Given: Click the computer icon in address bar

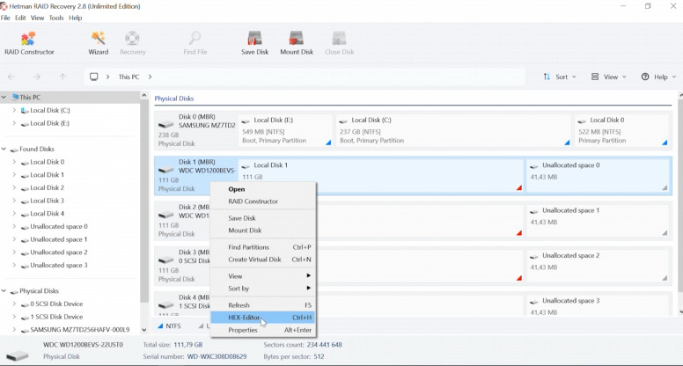Looking at the screenshot, I should [x=93, y=77].
